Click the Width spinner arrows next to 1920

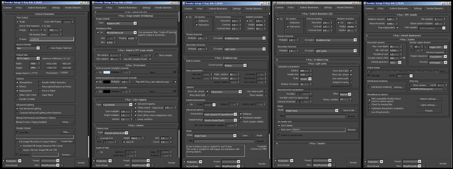[39, 64]
